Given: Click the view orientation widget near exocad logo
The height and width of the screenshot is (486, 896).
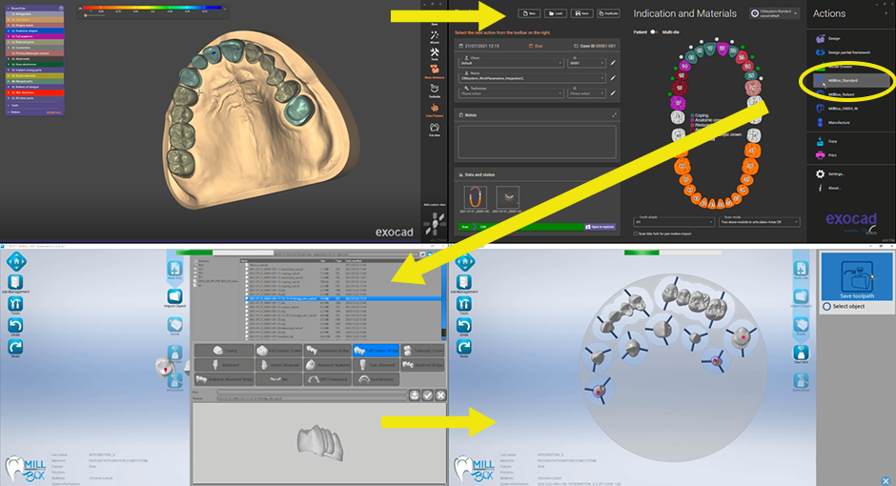Looking at the screenshot, I should point(435,223).
